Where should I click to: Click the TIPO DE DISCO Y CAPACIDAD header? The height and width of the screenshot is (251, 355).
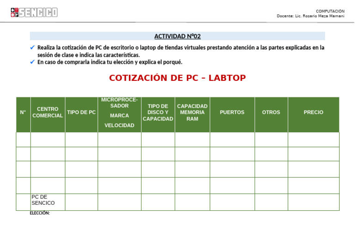click(x=158, y=115)
